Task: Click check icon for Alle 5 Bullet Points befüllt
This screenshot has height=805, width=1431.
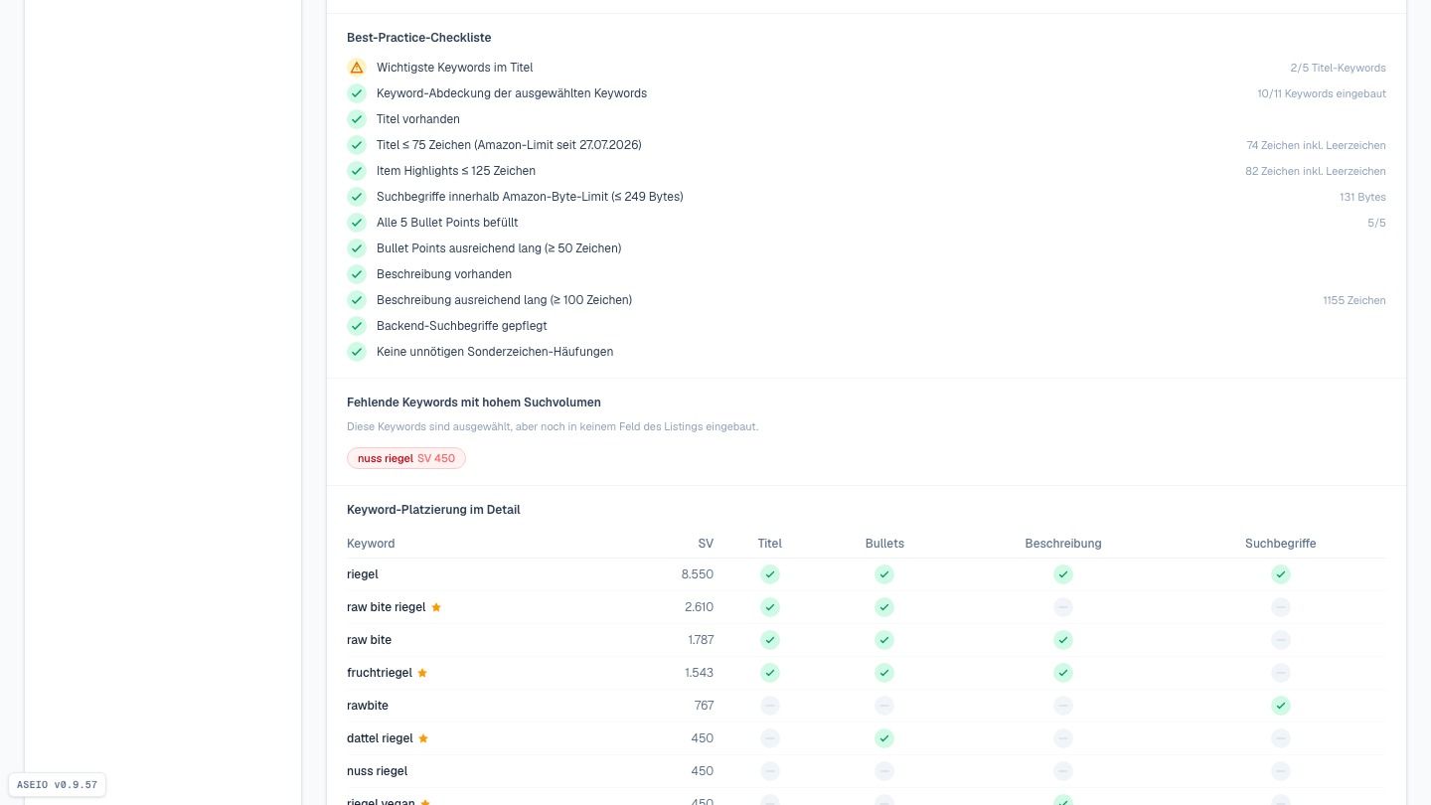Action: coord(357,223)
